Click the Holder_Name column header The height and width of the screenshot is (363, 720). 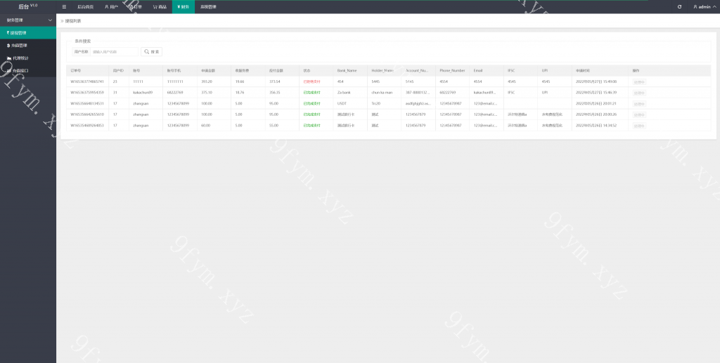382,71
